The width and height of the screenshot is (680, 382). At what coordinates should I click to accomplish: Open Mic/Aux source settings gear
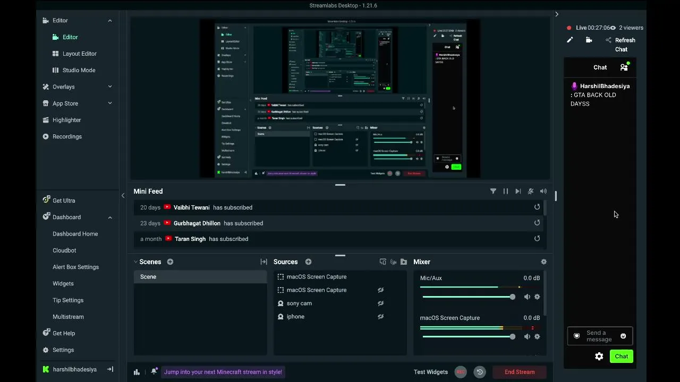point(537,297)
